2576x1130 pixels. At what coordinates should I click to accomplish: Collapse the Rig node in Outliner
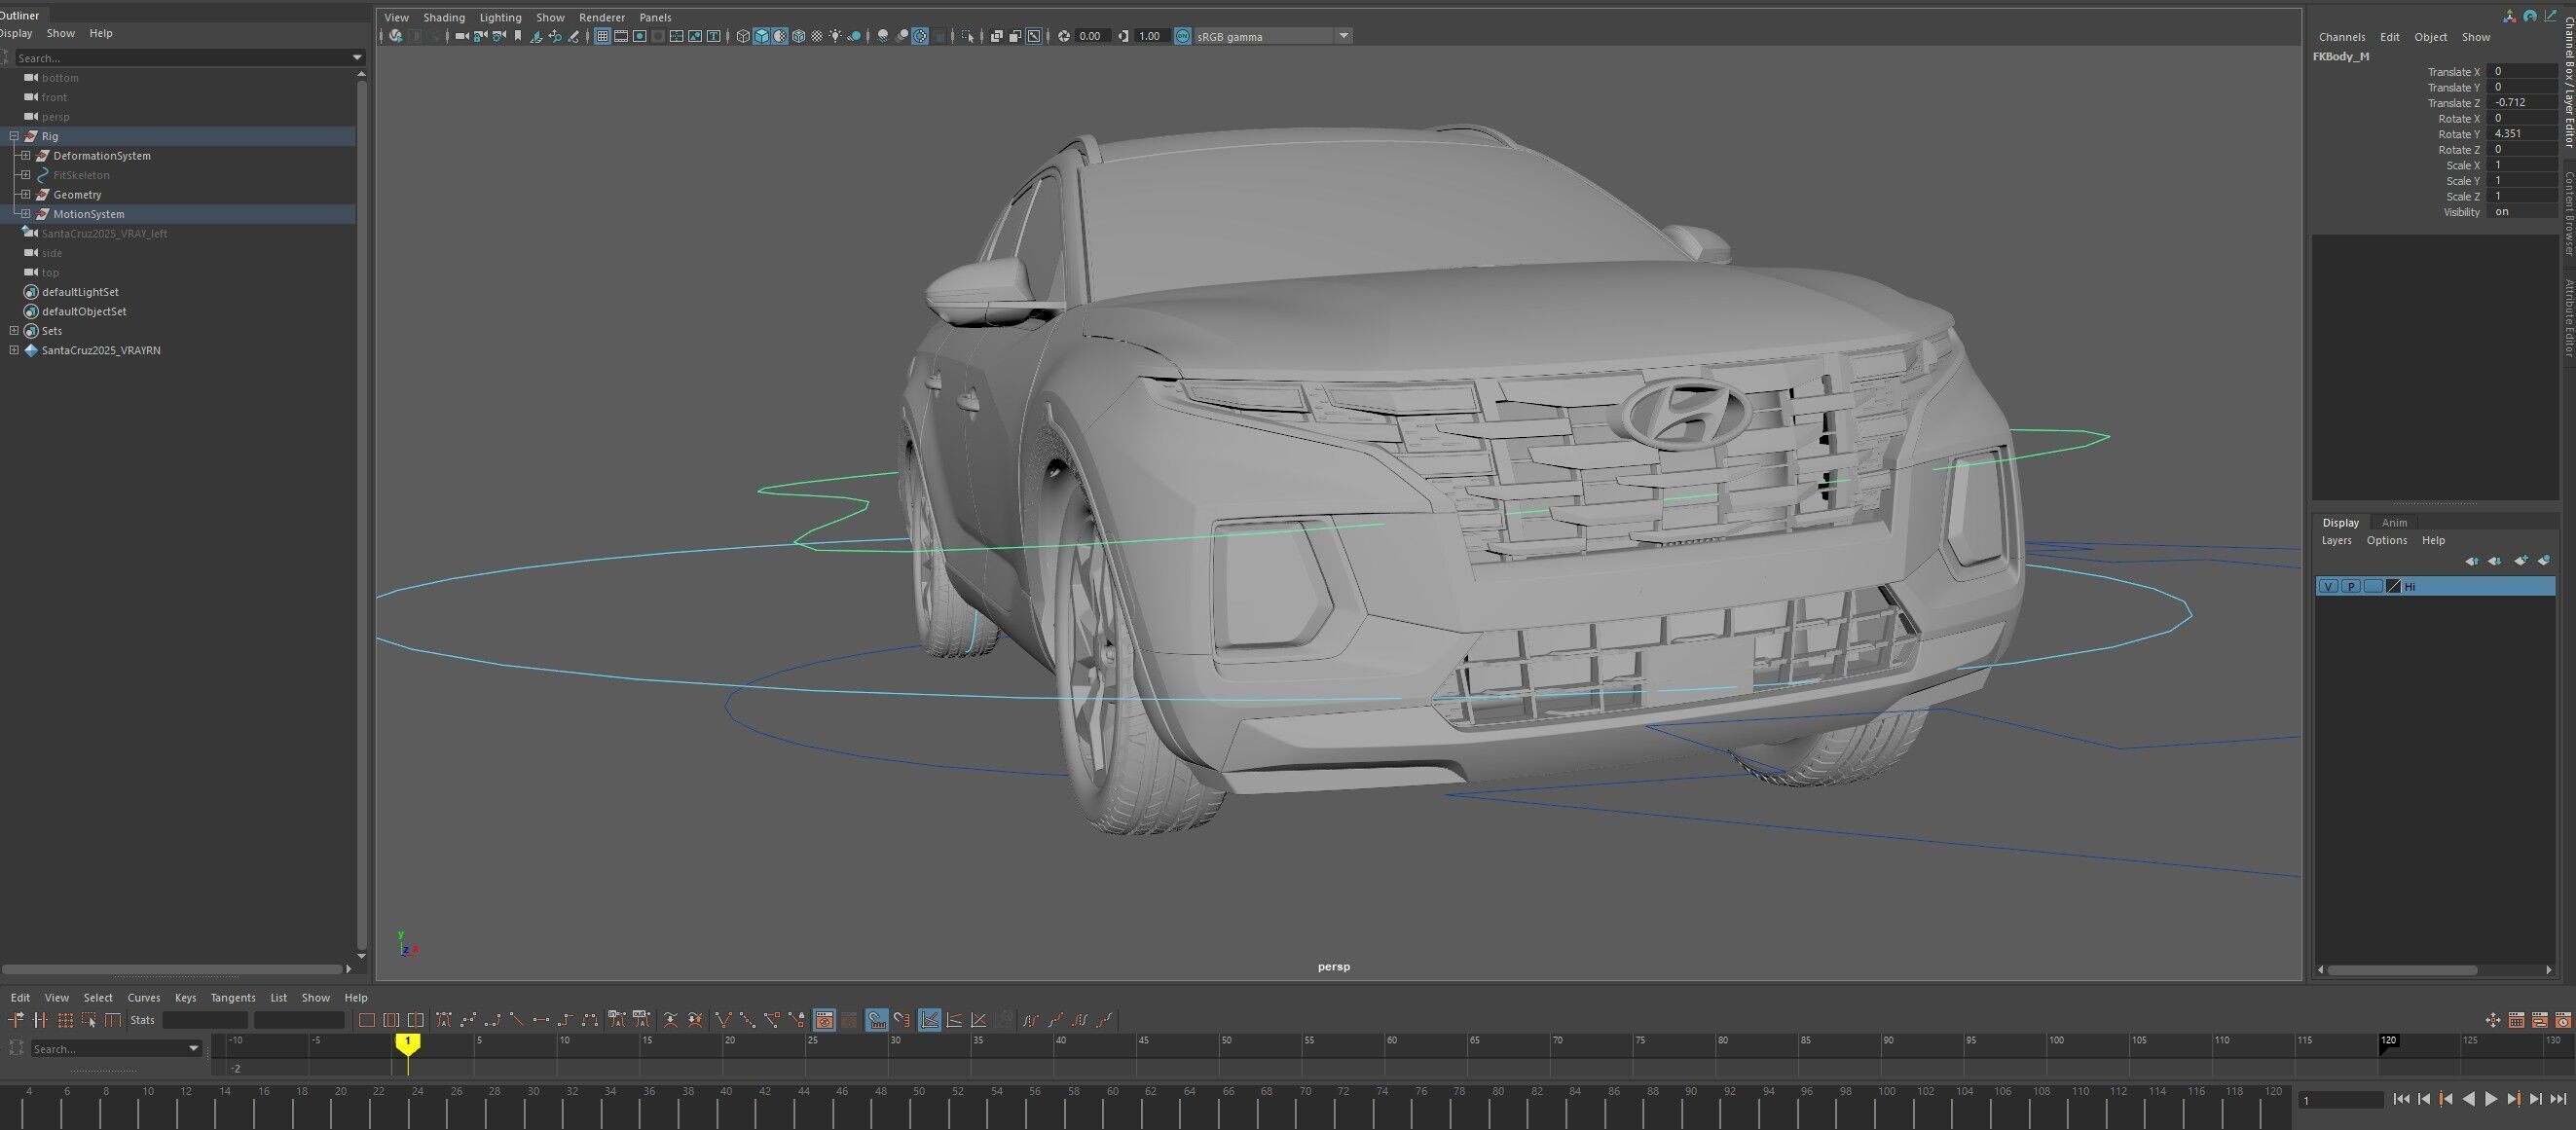coord(14,136)
